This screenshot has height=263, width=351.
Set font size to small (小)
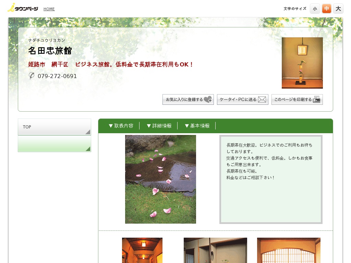tap(315, 9)
